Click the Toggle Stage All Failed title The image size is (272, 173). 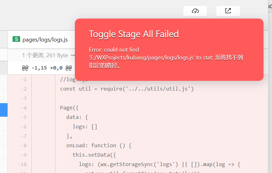point(134,34)
